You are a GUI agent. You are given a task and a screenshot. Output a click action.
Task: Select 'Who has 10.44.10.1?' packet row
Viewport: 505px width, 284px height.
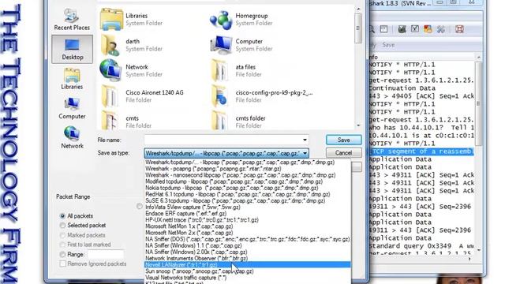pyautogui.click(x=421, y=128)
